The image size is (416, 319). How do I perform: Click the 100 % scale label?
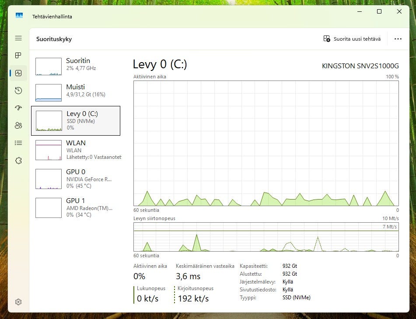pos(392,77)
